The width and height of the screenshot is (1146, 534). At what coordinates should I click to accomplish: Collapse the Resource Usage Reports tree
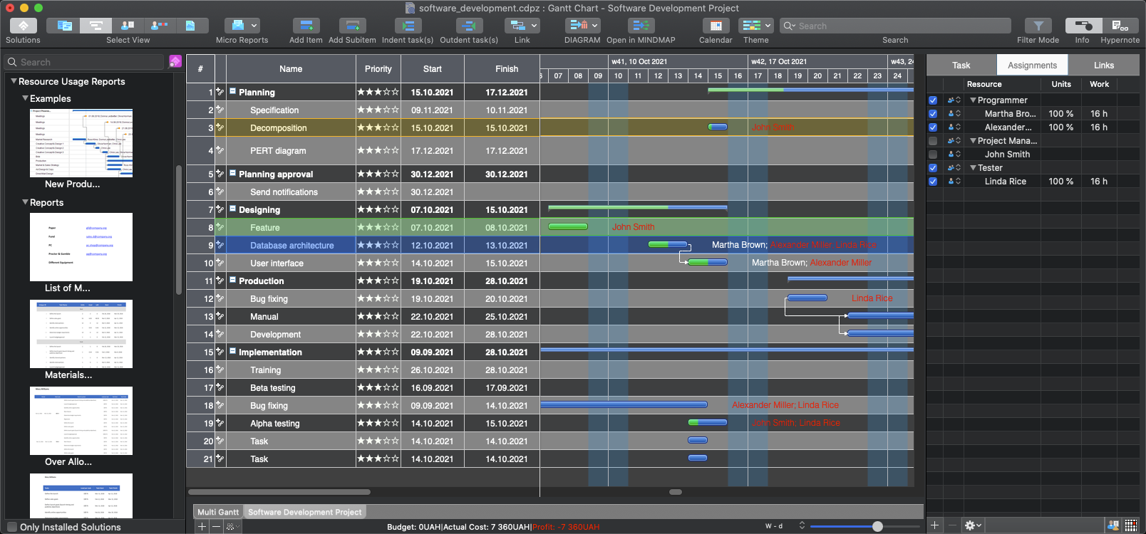click(x=14, y=82)
